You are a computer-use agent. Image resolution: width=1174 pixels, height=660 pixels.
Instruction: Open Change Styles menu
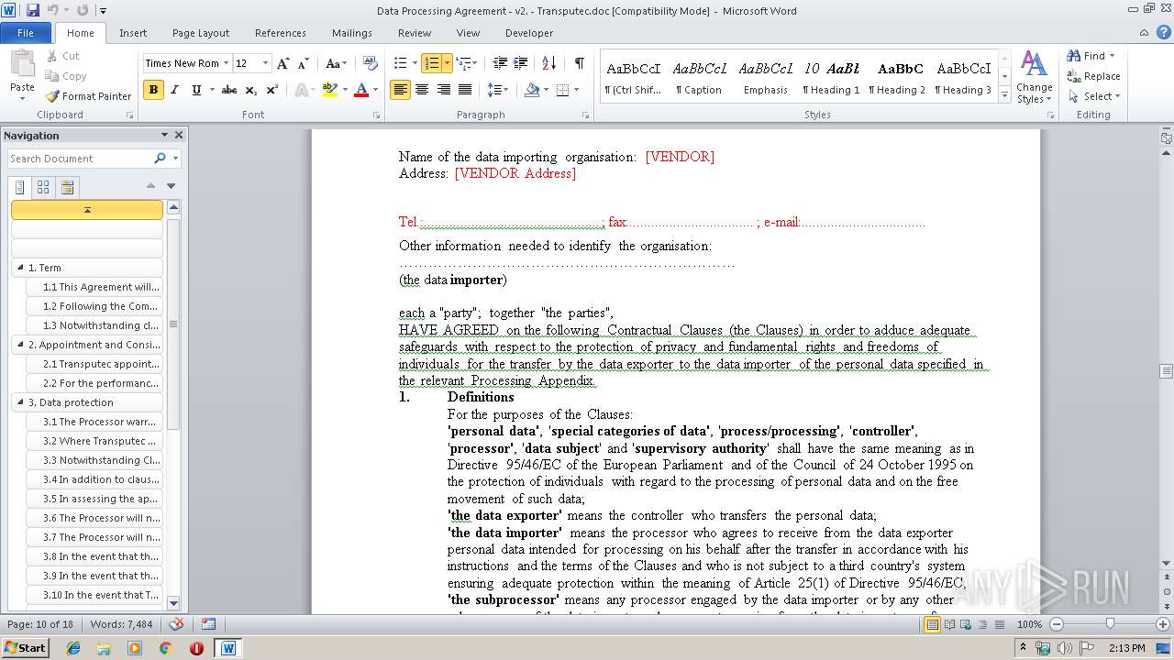coord(1034,77)
